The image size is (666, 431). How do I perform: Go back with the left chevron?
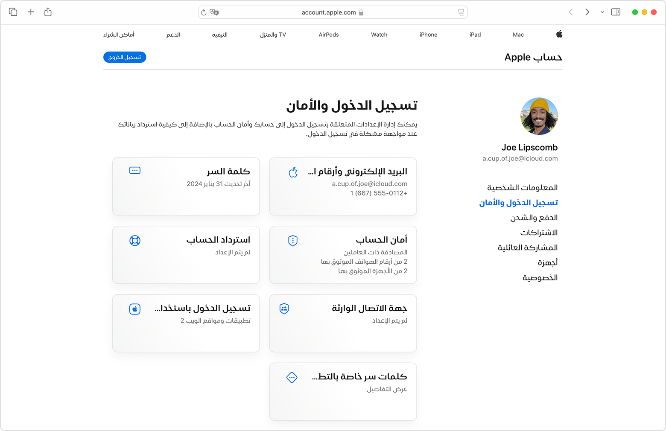pyautogui.click(x=571, y=12)
